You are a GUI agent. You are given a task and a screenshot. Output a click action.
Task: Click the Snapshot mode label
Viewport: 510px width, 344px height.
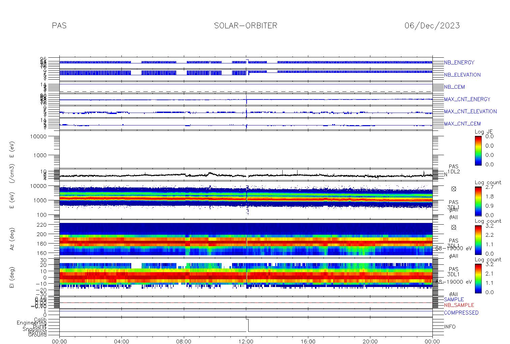click(35, 329)
